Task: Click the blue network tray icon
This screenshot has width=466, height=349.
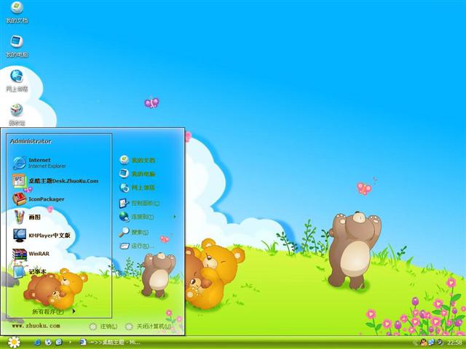Action: (x=431, y=342)
